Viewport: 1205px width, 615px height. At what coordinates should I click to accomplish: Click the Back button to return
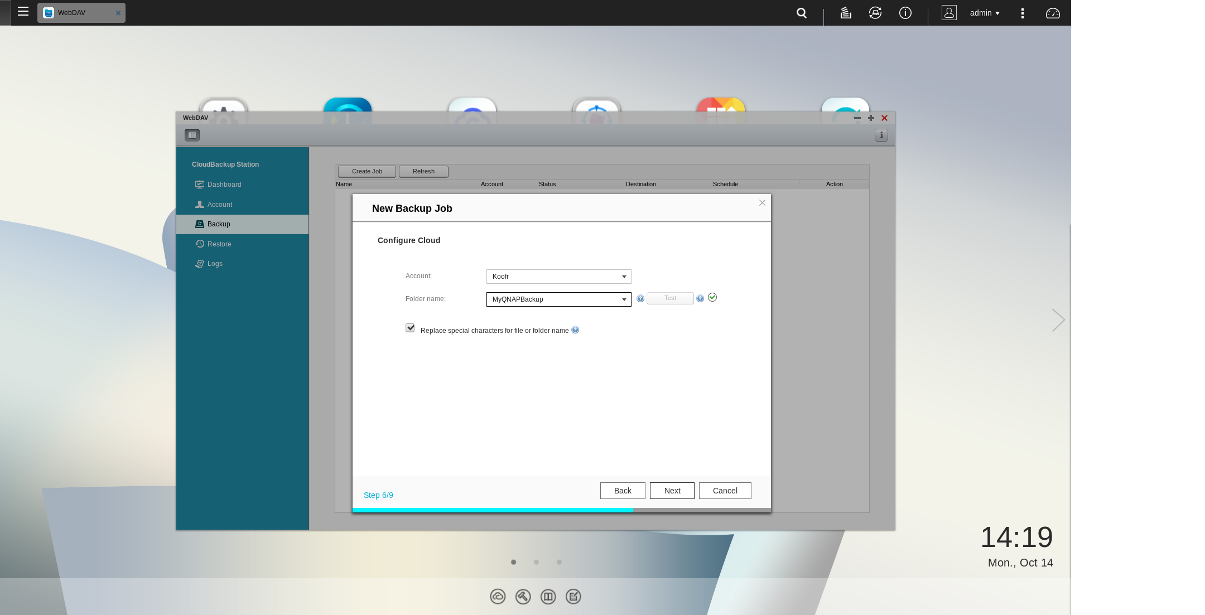point(623,490)
